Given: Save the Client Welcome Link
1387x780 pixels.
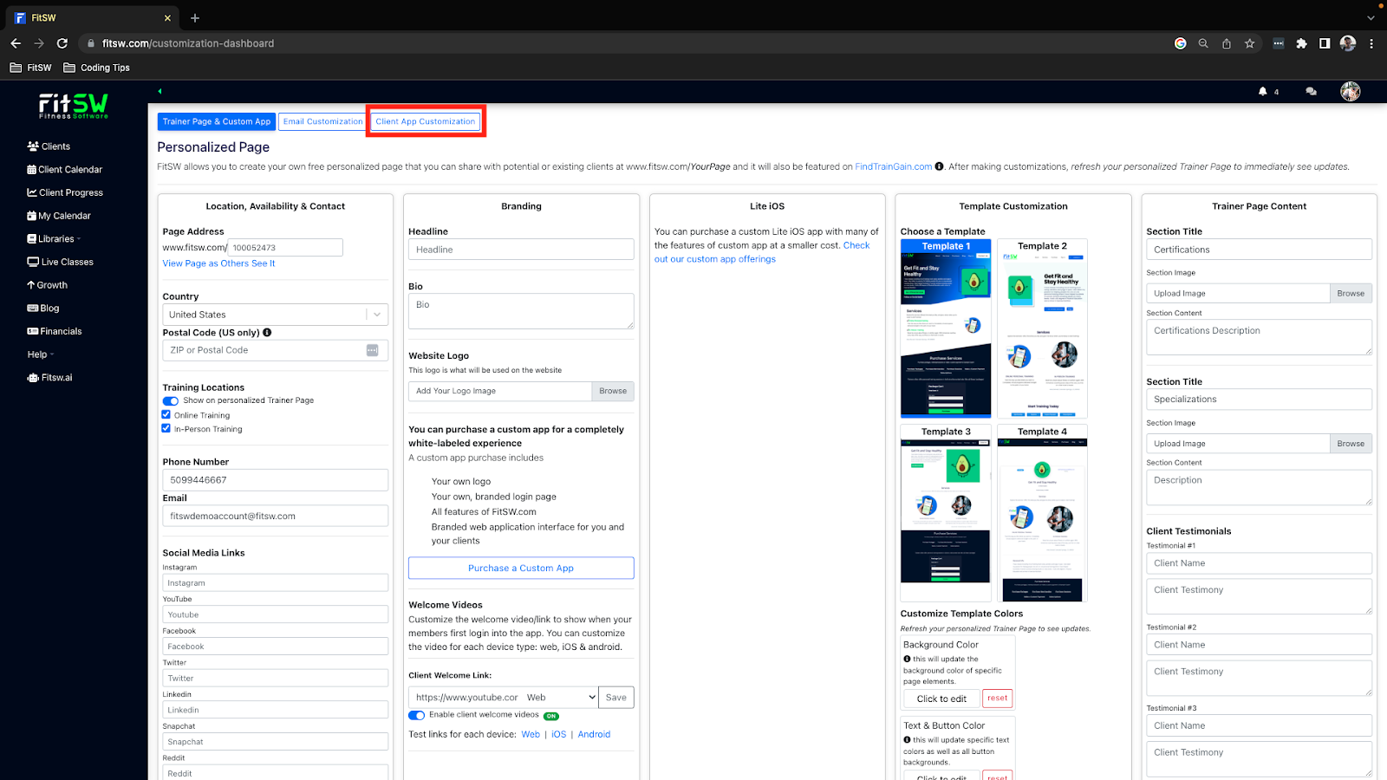Looking at the screenshot, I should tap(616, 698).
